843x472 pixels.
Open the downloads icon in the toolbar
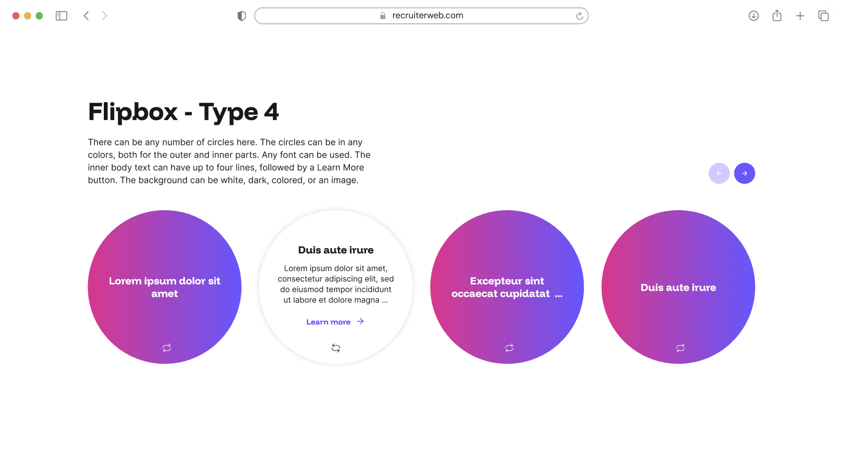click(753, 16)
